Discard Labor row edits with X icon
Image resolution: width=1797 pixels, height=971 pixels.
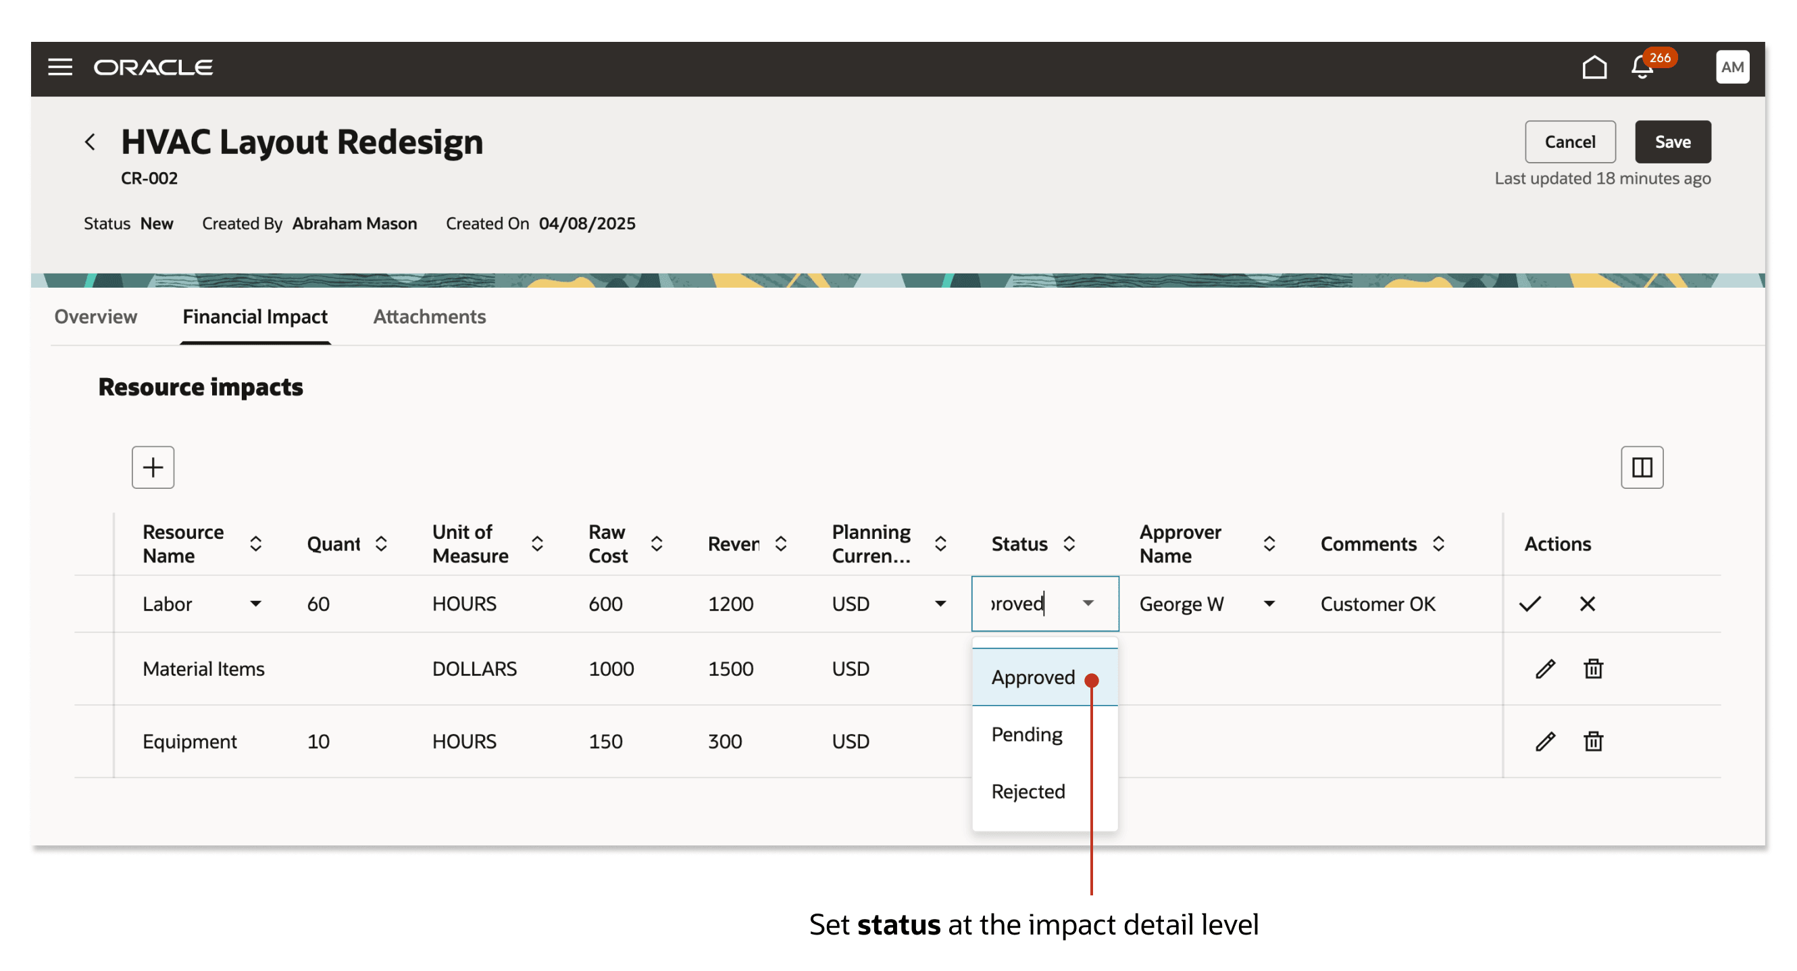1587,604
